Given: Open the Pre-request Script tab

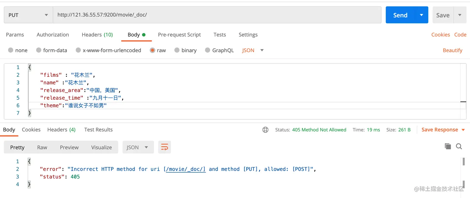Looking at the screenshot, I should pos(179,35).
